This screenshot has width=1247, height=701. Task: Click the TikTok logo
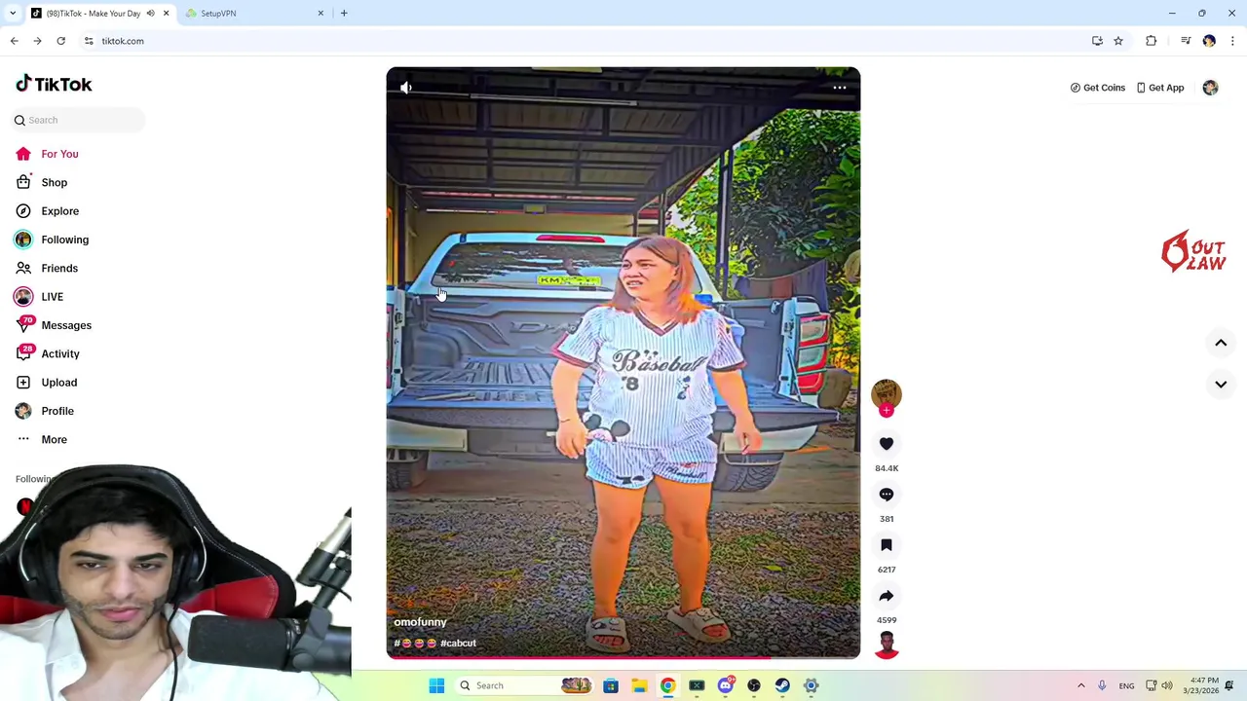54,85
